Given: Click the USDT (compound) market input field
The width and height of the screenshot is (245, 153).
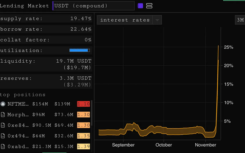Looking at the screenshot, I should 93,6.
